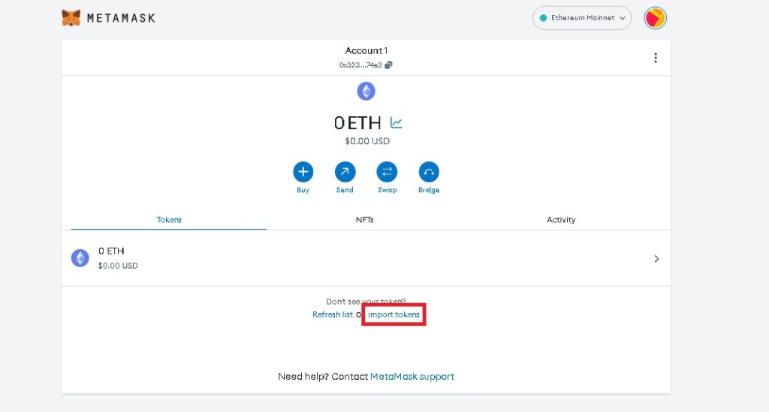Expand the Ethereum Mainnet network dropdown
Viewport: 769px width, 412px height.
coord(581,18)
